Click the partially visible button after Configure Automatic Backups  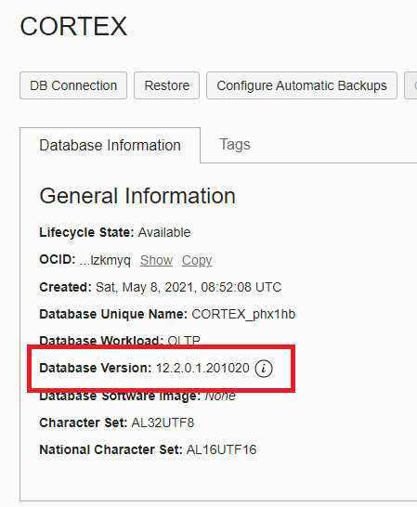point(410,85)
